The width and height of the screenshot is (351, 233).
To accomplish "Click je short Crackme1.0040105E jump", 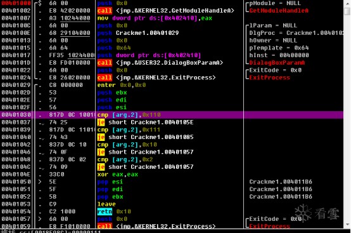I will coord(145,123).
